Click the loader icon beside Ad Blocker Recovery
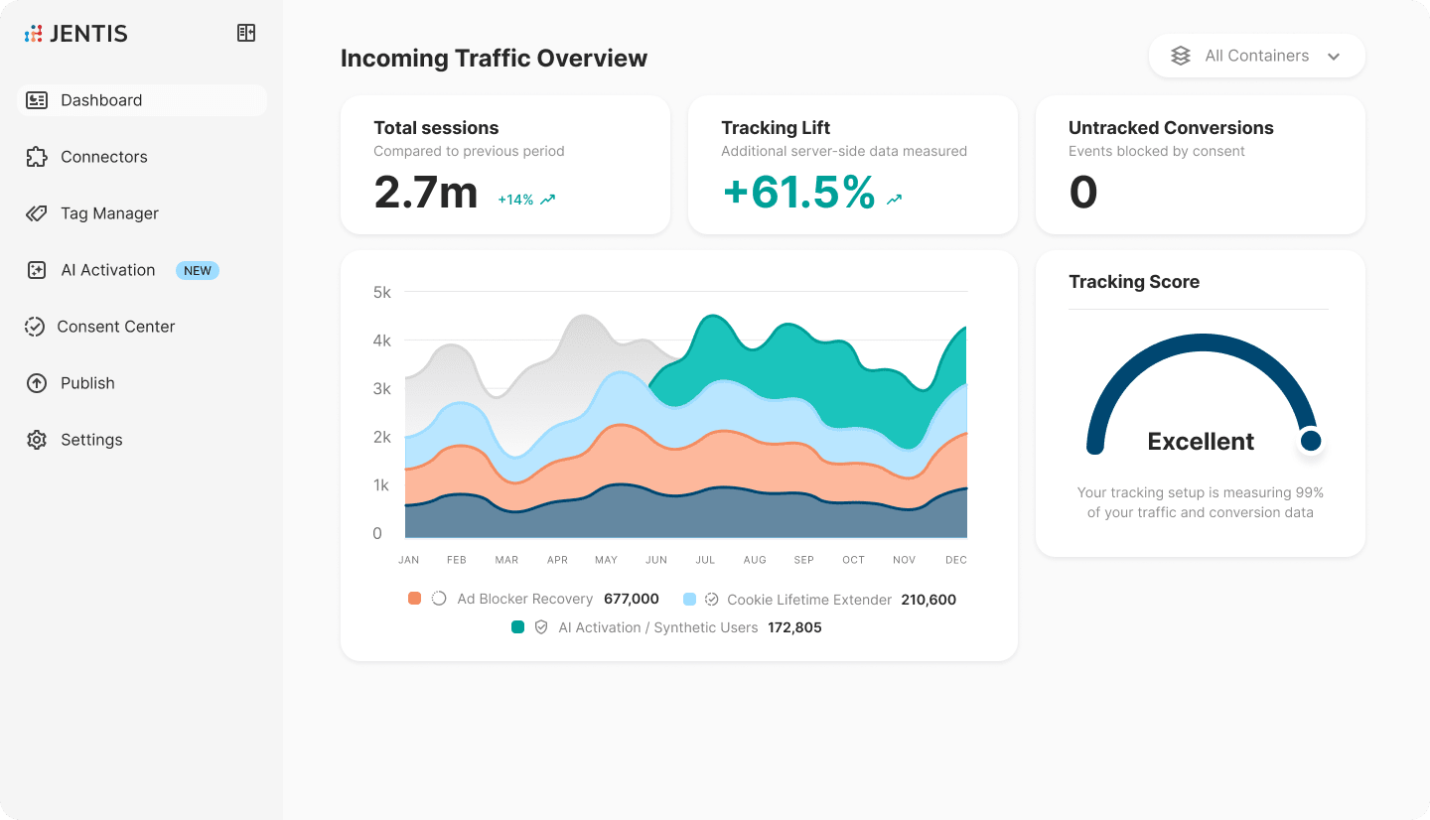 click(436, 599)
